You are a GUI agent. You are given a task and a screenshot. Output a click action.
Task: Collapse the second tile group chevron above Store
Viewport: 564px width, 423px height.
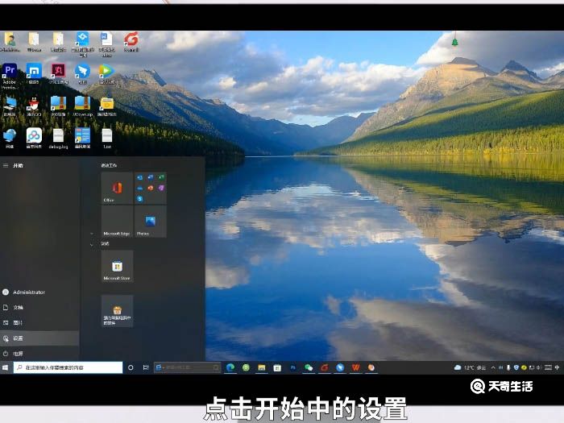pyautogui.click(x=93, y=243)
